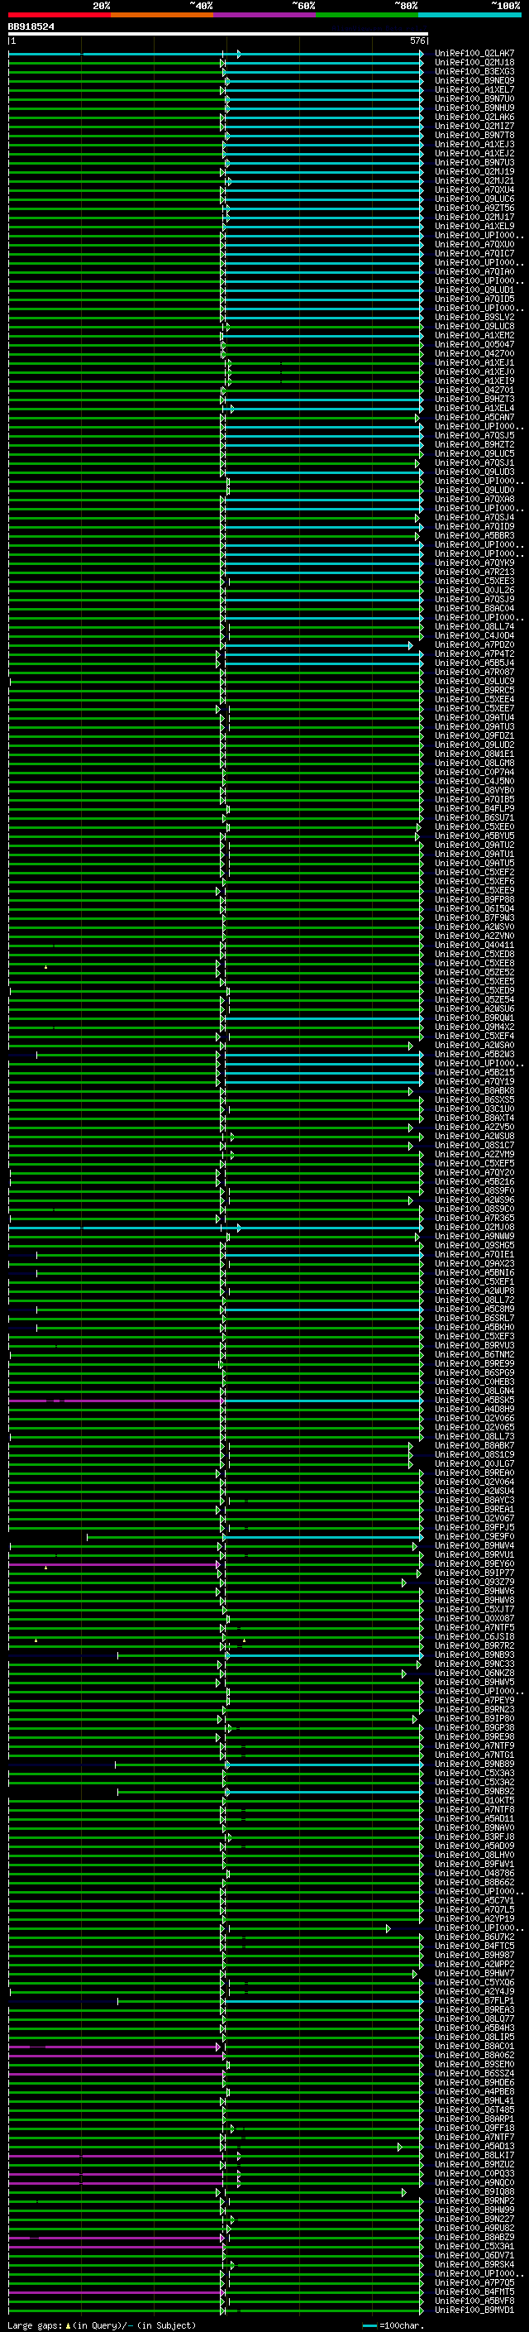The height and width of the screenshot is (2332, 529).
Task: Select the UniRef100_C5XED8 label
Action: pyautogui.click(x=474, y=954)
